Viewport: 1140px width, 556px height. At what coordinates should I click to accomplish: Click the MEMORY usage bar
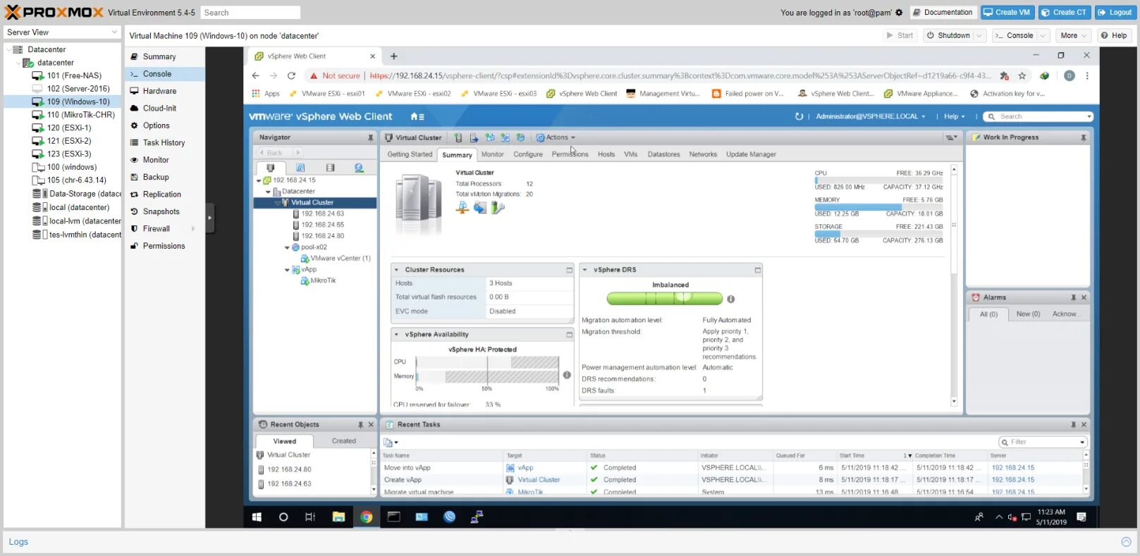[x=878, y=207]
